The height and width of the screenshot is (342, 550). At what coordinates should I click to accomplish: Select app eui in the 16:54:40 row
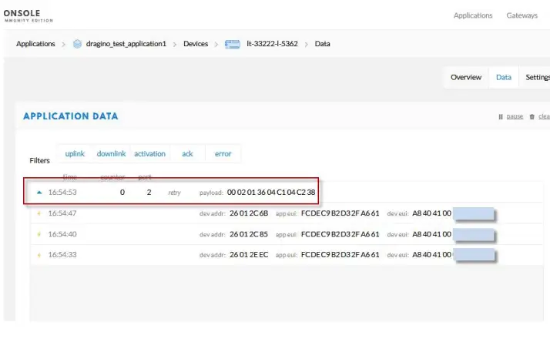pos(340,234)
